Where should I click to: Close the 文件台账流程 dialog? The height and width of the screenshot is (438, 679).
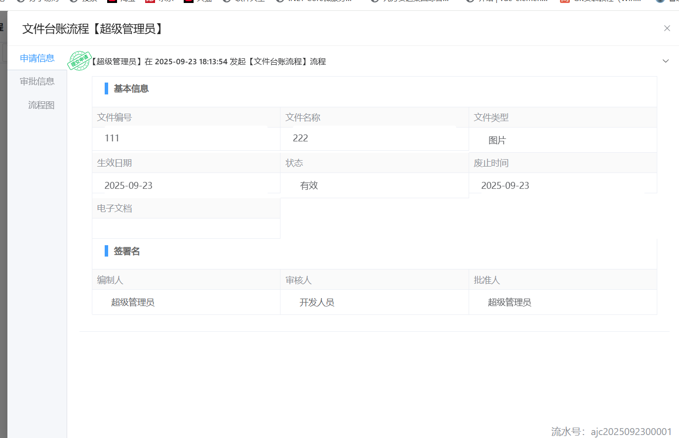(x=667, y=28)
